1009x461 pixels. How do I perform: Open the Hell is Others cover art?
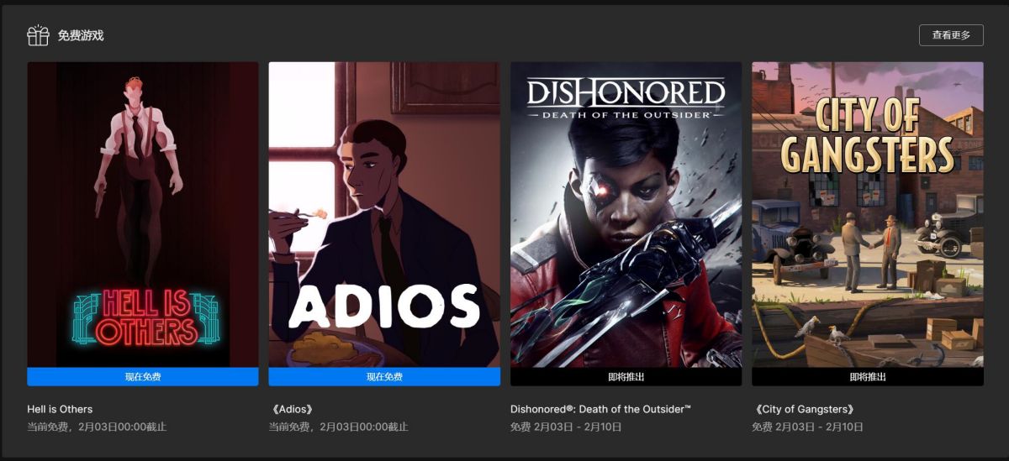point(143,214)
